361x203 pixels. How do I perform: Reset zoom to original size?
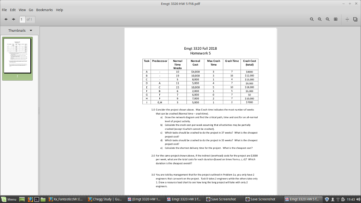[x=328, y=19]
